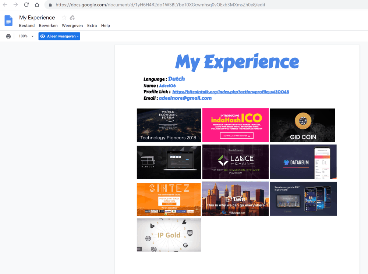Open the Extra menu
368x274 pixels.
pyautogui.click(x=92, y=26)
